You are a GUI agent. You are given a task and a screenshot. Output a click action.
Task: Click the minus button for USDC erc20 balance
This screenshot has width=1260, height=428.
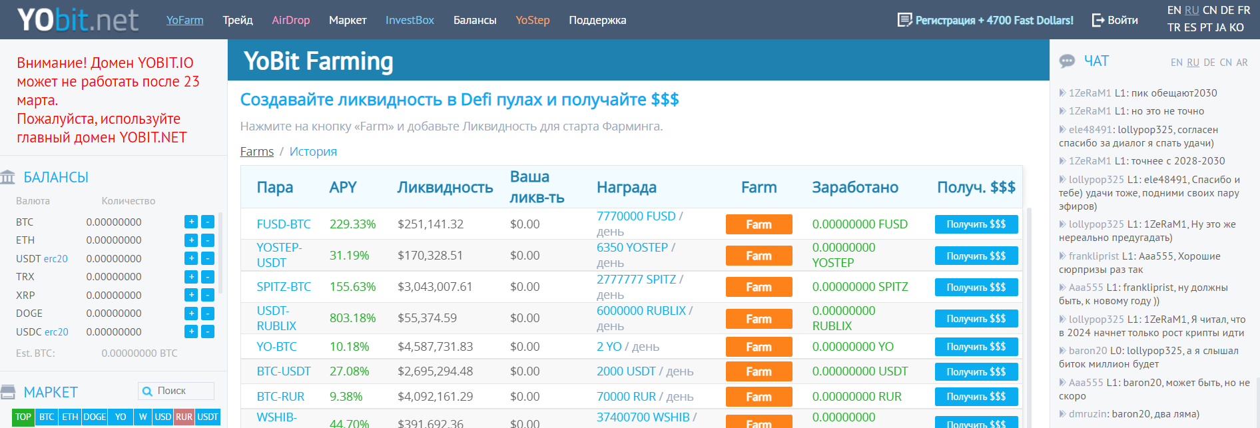click(x=208, y=331)
